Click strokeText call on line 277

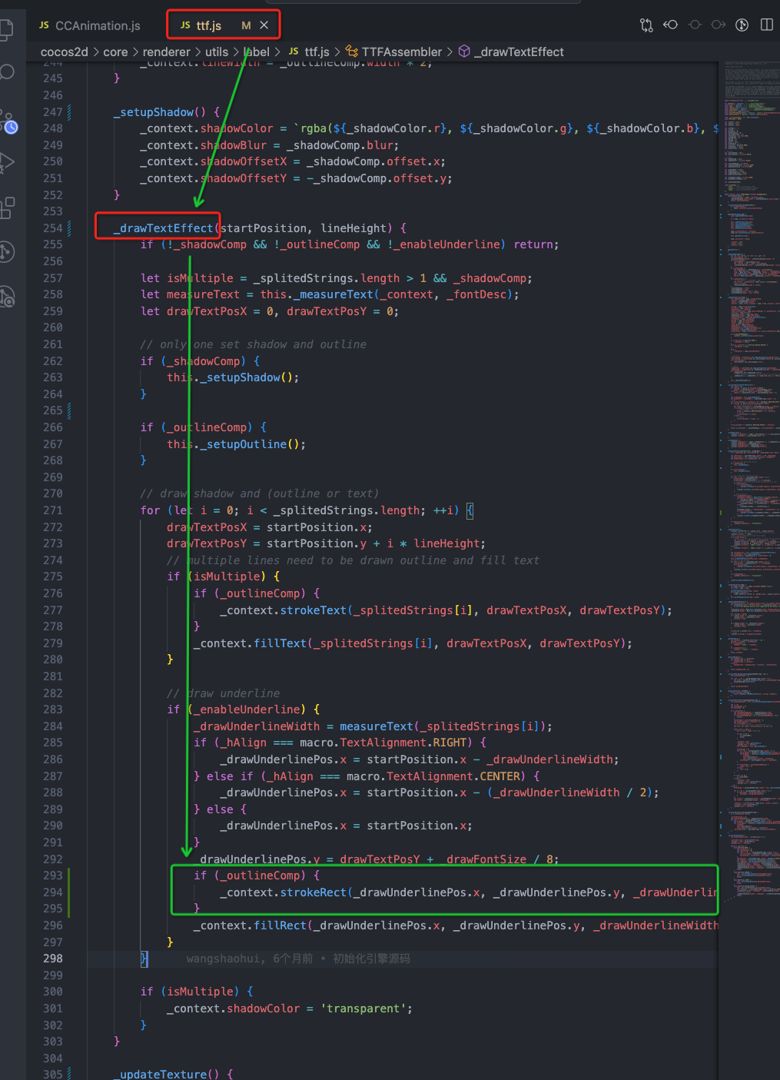coord(313,610)
